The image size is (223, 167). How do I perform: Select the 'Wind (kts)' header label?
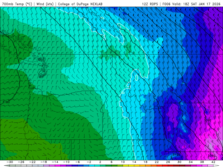tap(45, 4)
